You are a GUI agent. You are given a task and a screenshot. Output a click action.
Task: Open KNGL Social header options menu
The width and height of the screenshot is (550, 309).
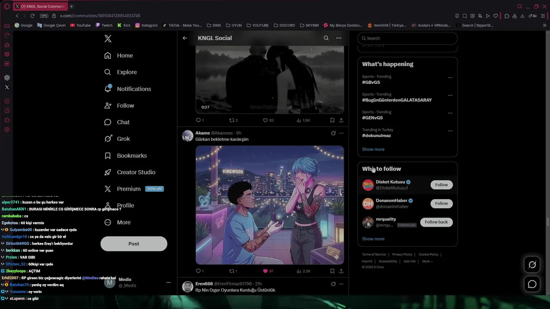(339, 38)
